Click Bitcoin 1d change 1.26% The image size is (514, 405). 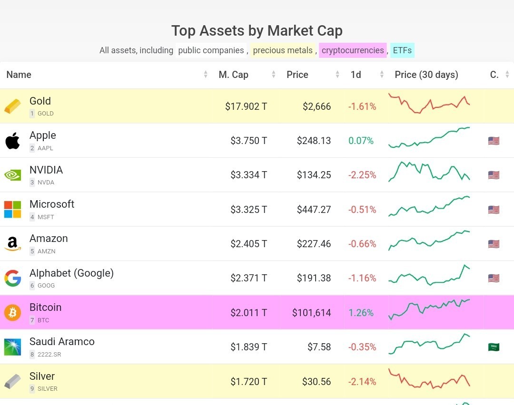tap(361, 313)
